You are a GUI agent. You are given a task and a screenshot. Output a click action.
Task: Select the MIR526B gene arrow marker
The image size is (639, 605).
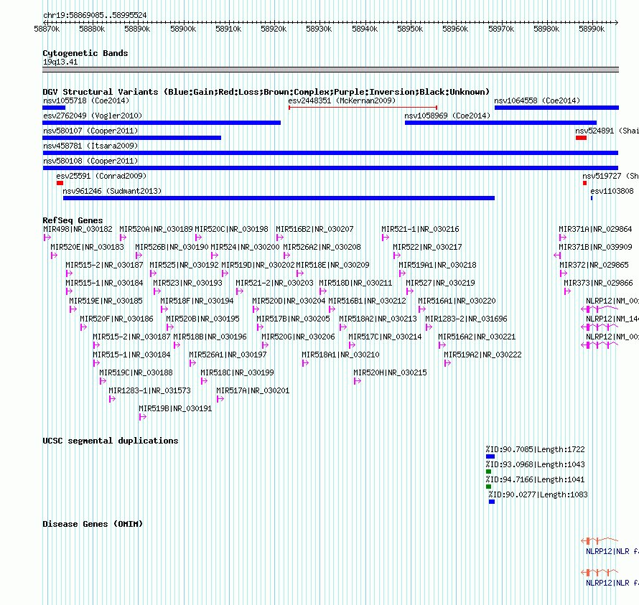pyautogui.click(x=139, y=255)
